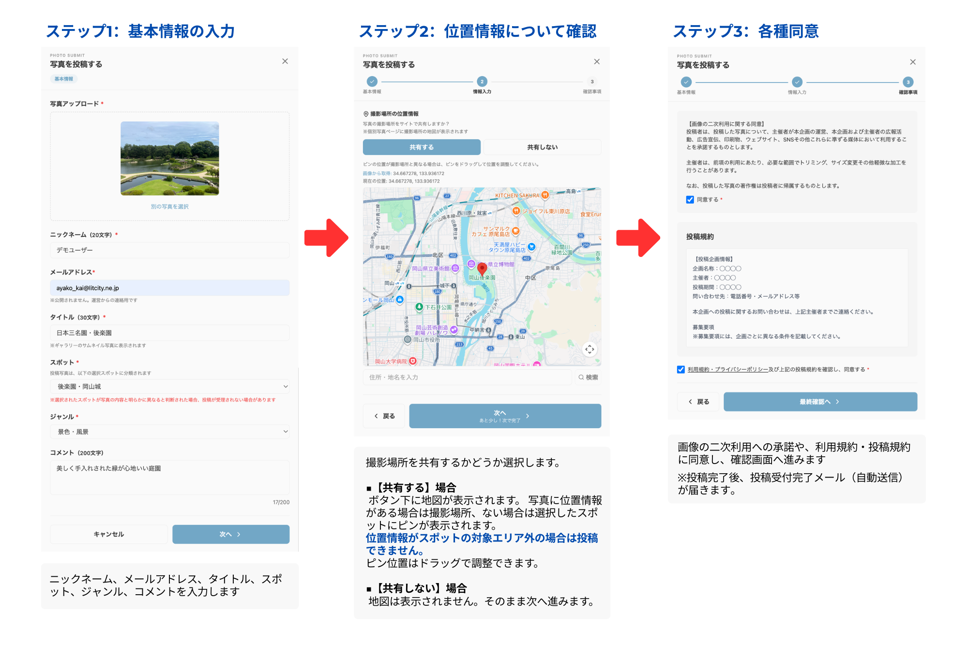Click the comment text area
Screen dimensions: 968x645
coord(170,477)
